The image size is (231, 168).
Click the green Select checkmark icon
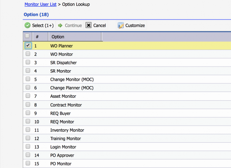[27, 25]
